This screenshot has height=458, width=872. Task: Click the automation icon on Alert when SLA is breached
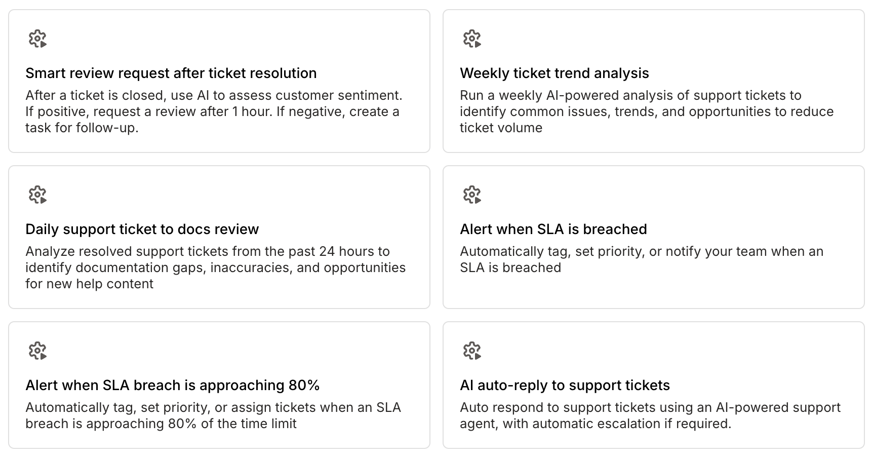pyautogui.click(x=471, y=195)
